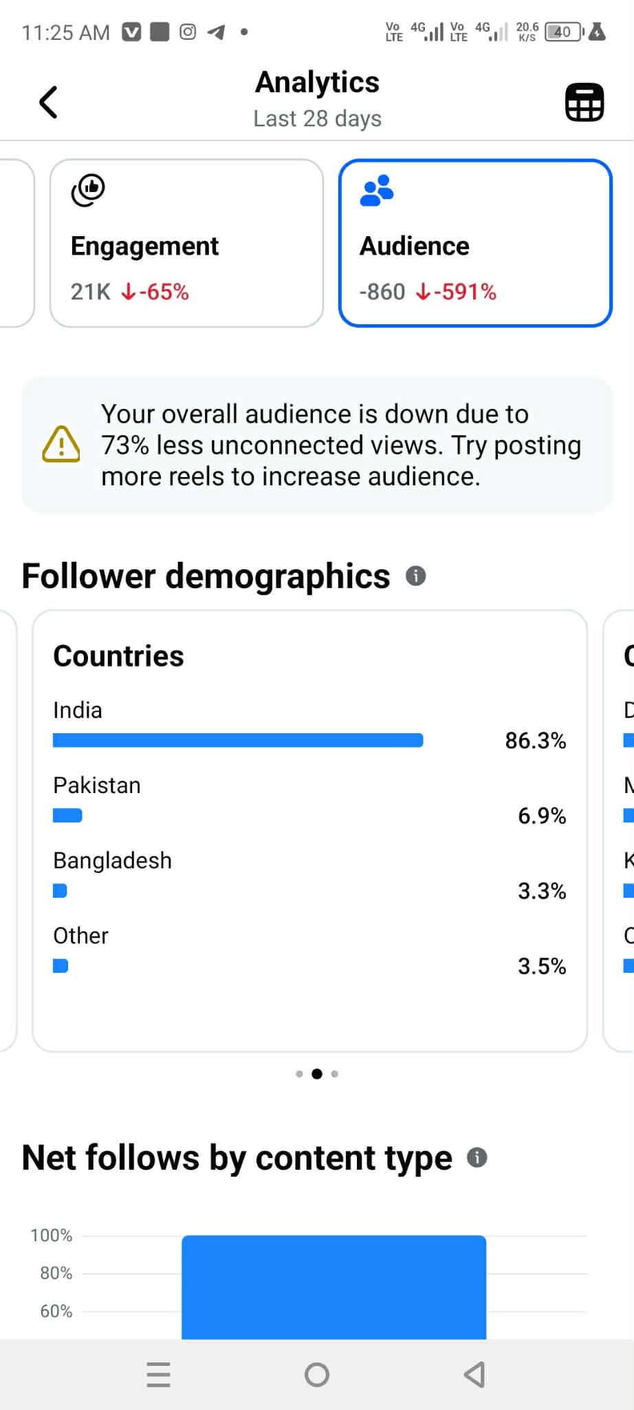Image resolution: width=634 pixels, height=1410 pixels.
Task: Tap the Pakistan percentage bar
Action: pyautogui.click(x=67, y=816)
